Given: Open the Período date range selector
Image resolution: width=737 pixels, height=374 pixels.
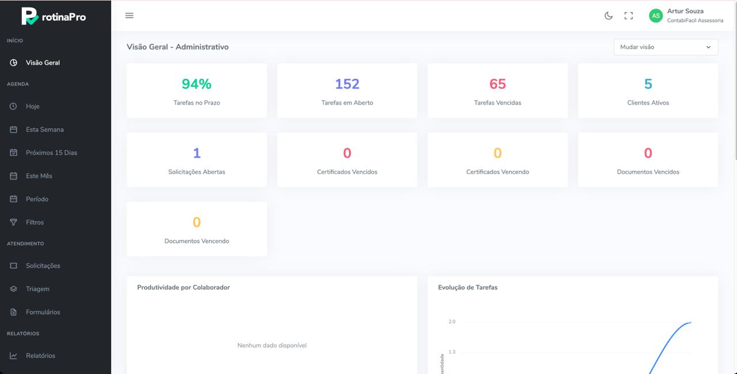Looking at the screenshot, I should point(14,199).
